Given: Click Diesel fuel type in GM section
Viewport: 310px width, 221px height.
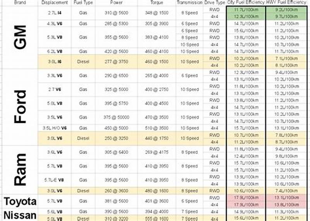Looking at the screenshot, I should [x=83, y=62].
